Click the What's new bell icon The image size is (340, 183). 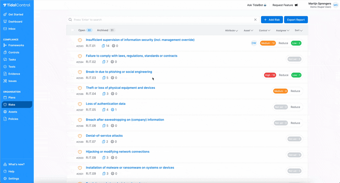coord(5,164)
